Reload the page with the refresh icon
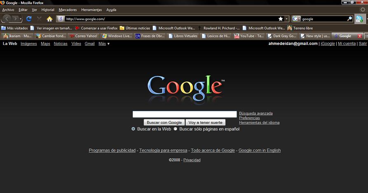Viewport: 368px width, 193px height. pyautogui.click(x=29, y=19)
